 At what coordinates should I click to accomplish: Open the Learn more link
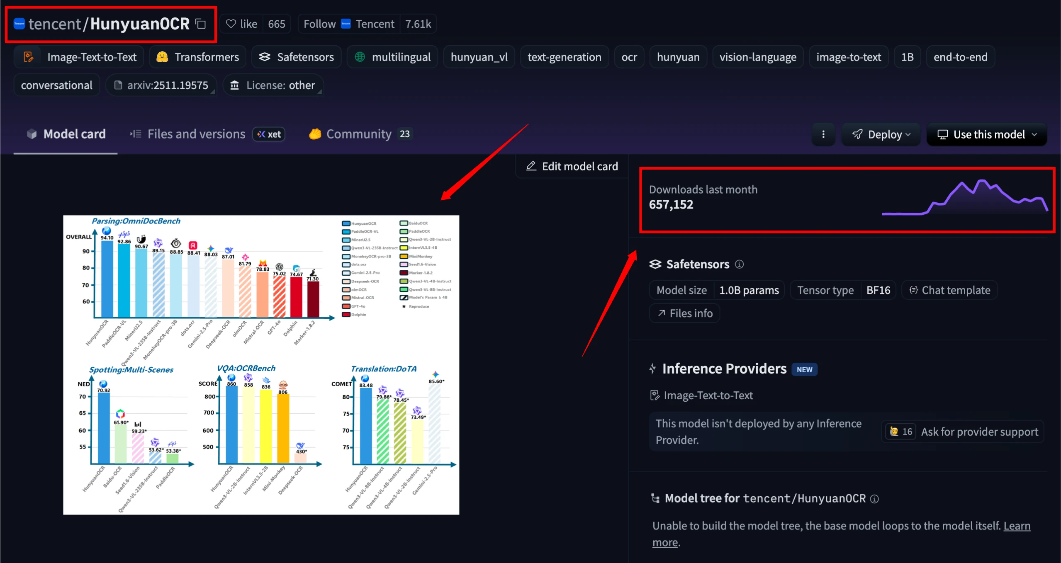(x=1016, y=526)
